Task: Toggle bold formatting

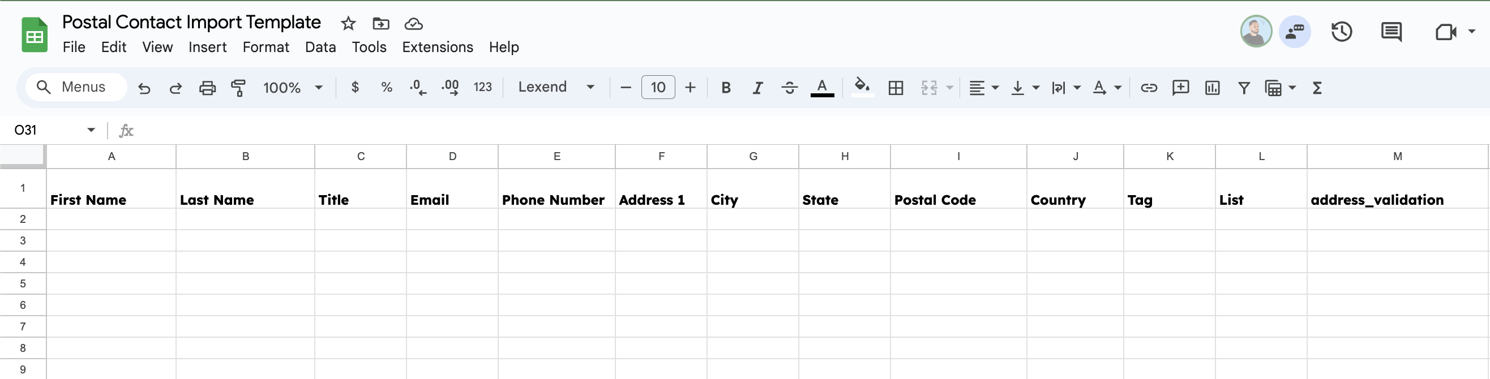Action: point(726,88)
